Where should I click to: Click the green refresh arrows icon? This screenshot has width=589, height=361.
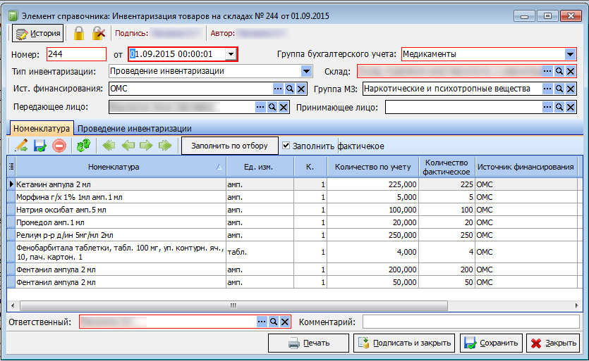tap(83, 146)
